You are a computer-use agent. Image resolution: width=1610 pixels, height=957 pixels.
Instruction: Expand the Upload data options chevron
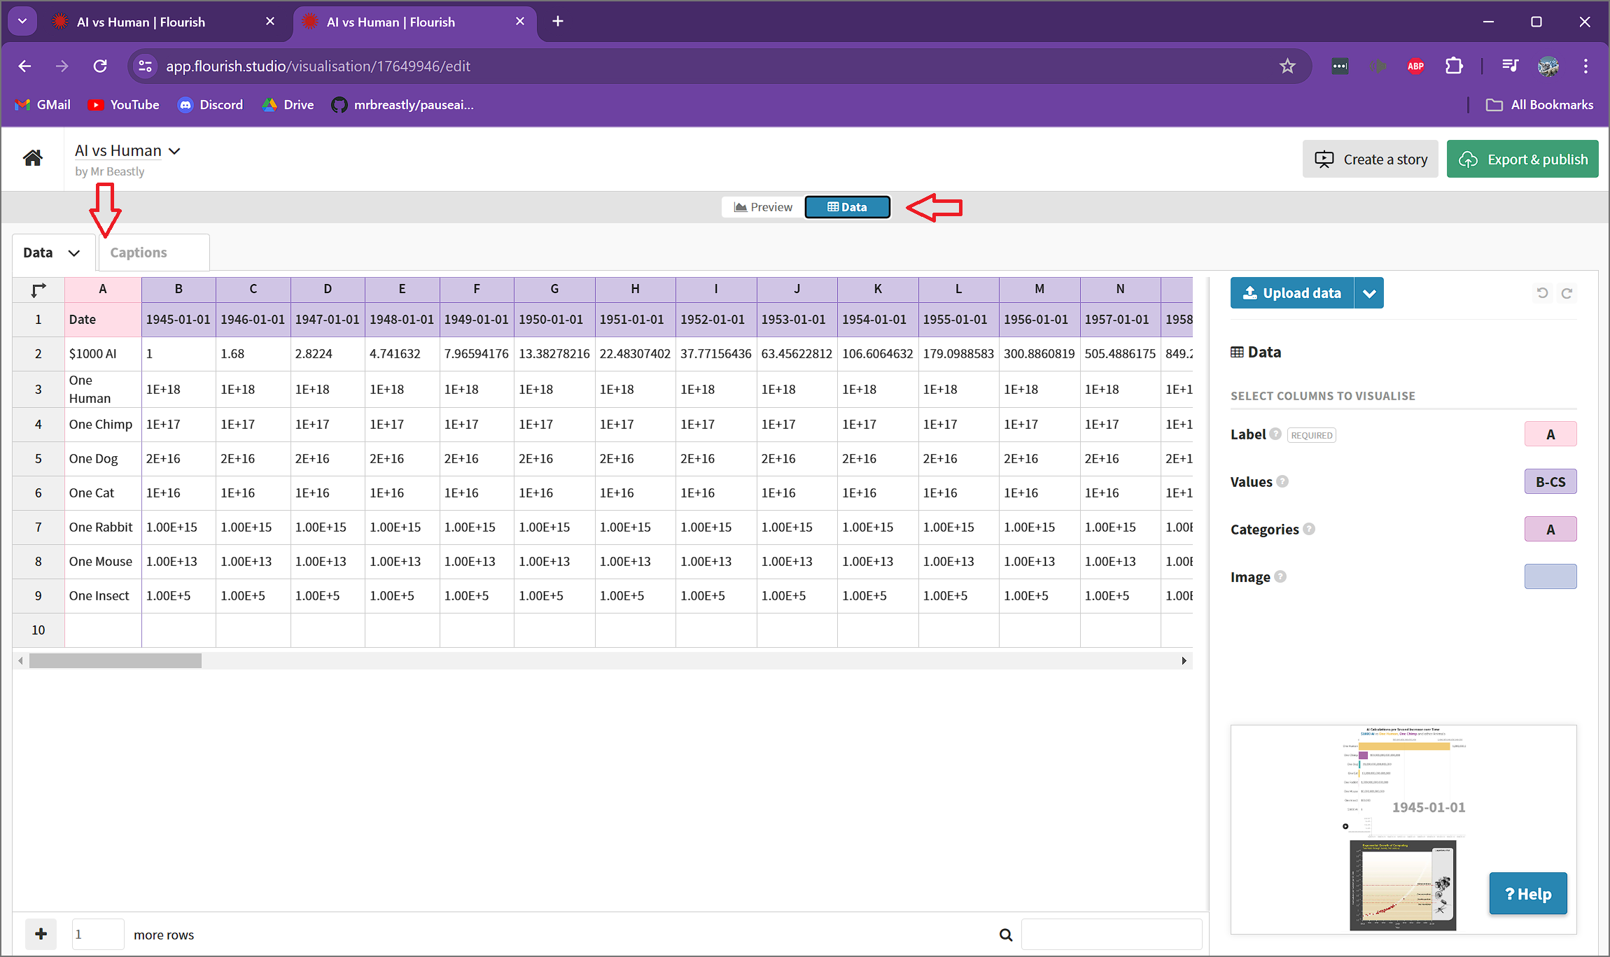[1369, 292]
